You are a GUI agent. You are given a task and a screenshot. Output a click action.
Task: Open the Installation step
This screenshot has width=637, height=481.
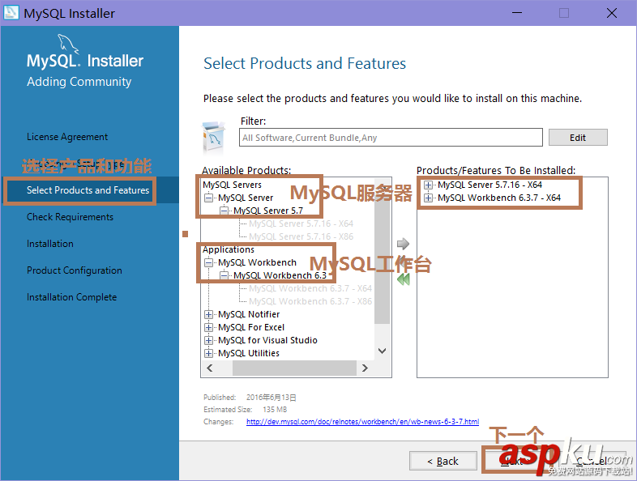click(50, 244)
